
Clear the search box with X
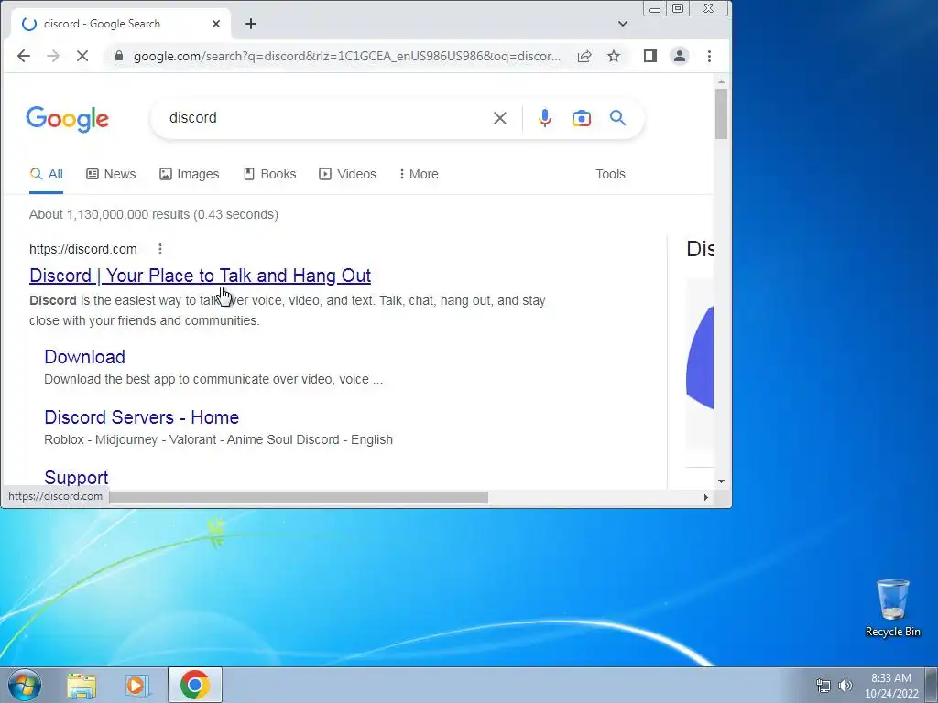click(x=500, y=118)
